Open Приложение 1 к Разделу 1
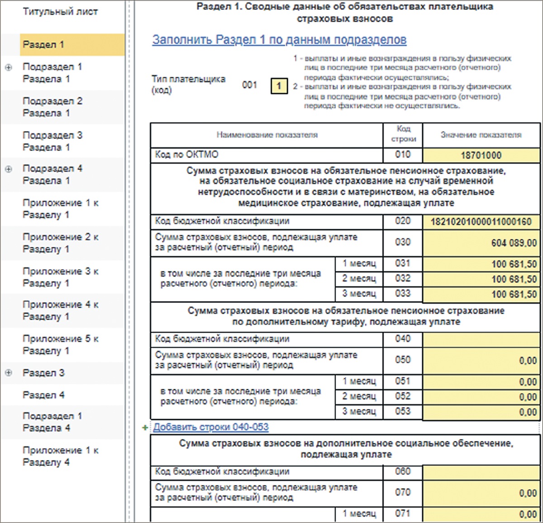The height and width of the screenshot is (523, 543). pos(60,209)
